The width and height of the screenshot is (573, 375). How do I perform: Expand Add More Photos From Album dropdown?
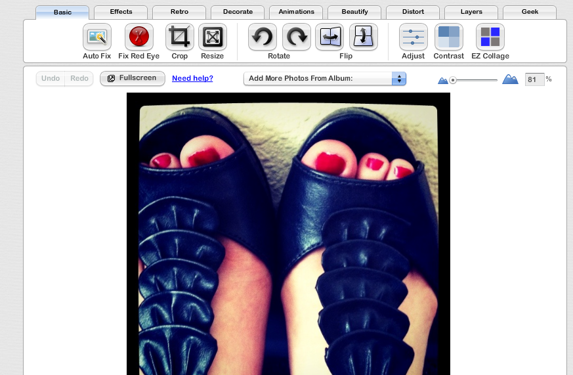(325, 79)
